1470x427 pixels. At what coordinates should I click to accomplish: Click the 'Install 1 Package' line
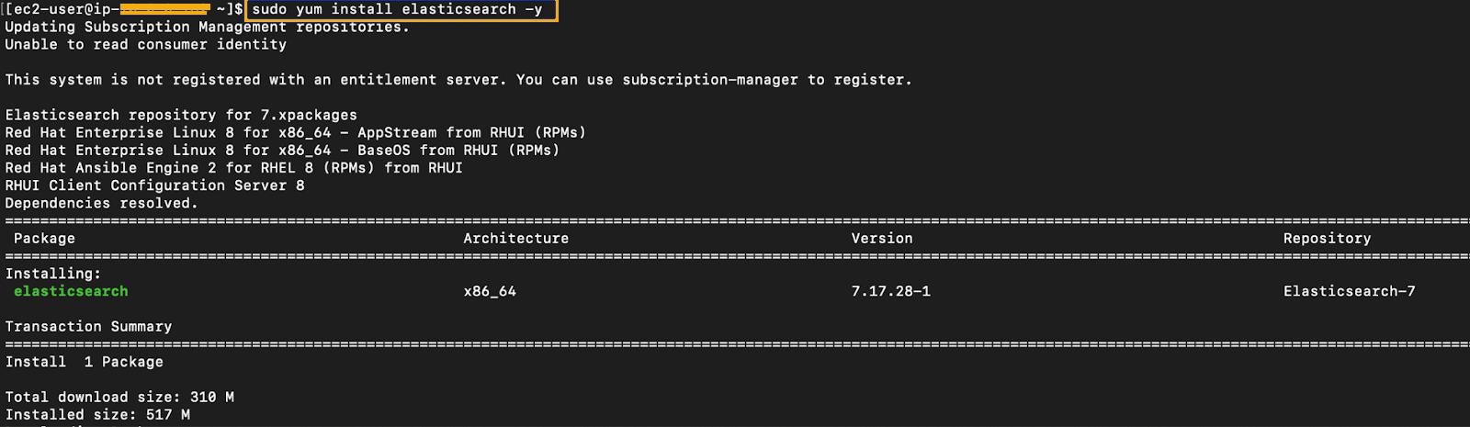(85, 362)
